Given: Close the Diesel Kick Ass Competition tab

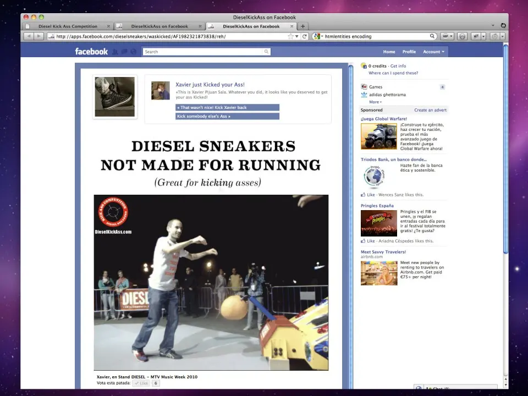Looking at the screenshot, I should click(x=108, y=26).
